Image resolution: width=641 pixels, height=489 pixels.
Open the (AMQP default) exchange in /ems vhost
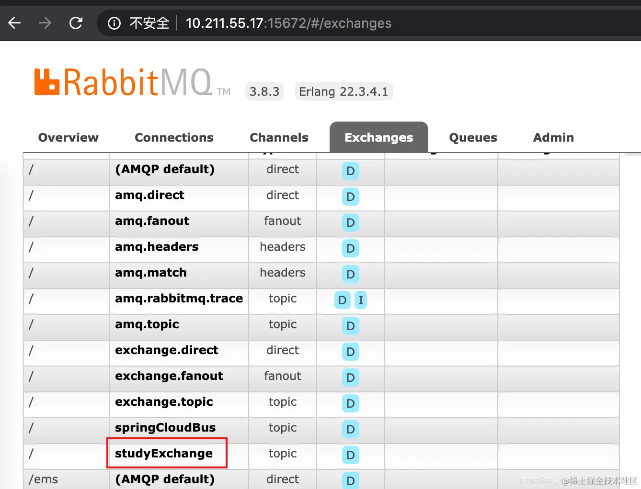pyautogui.click(x=165, y=479)
